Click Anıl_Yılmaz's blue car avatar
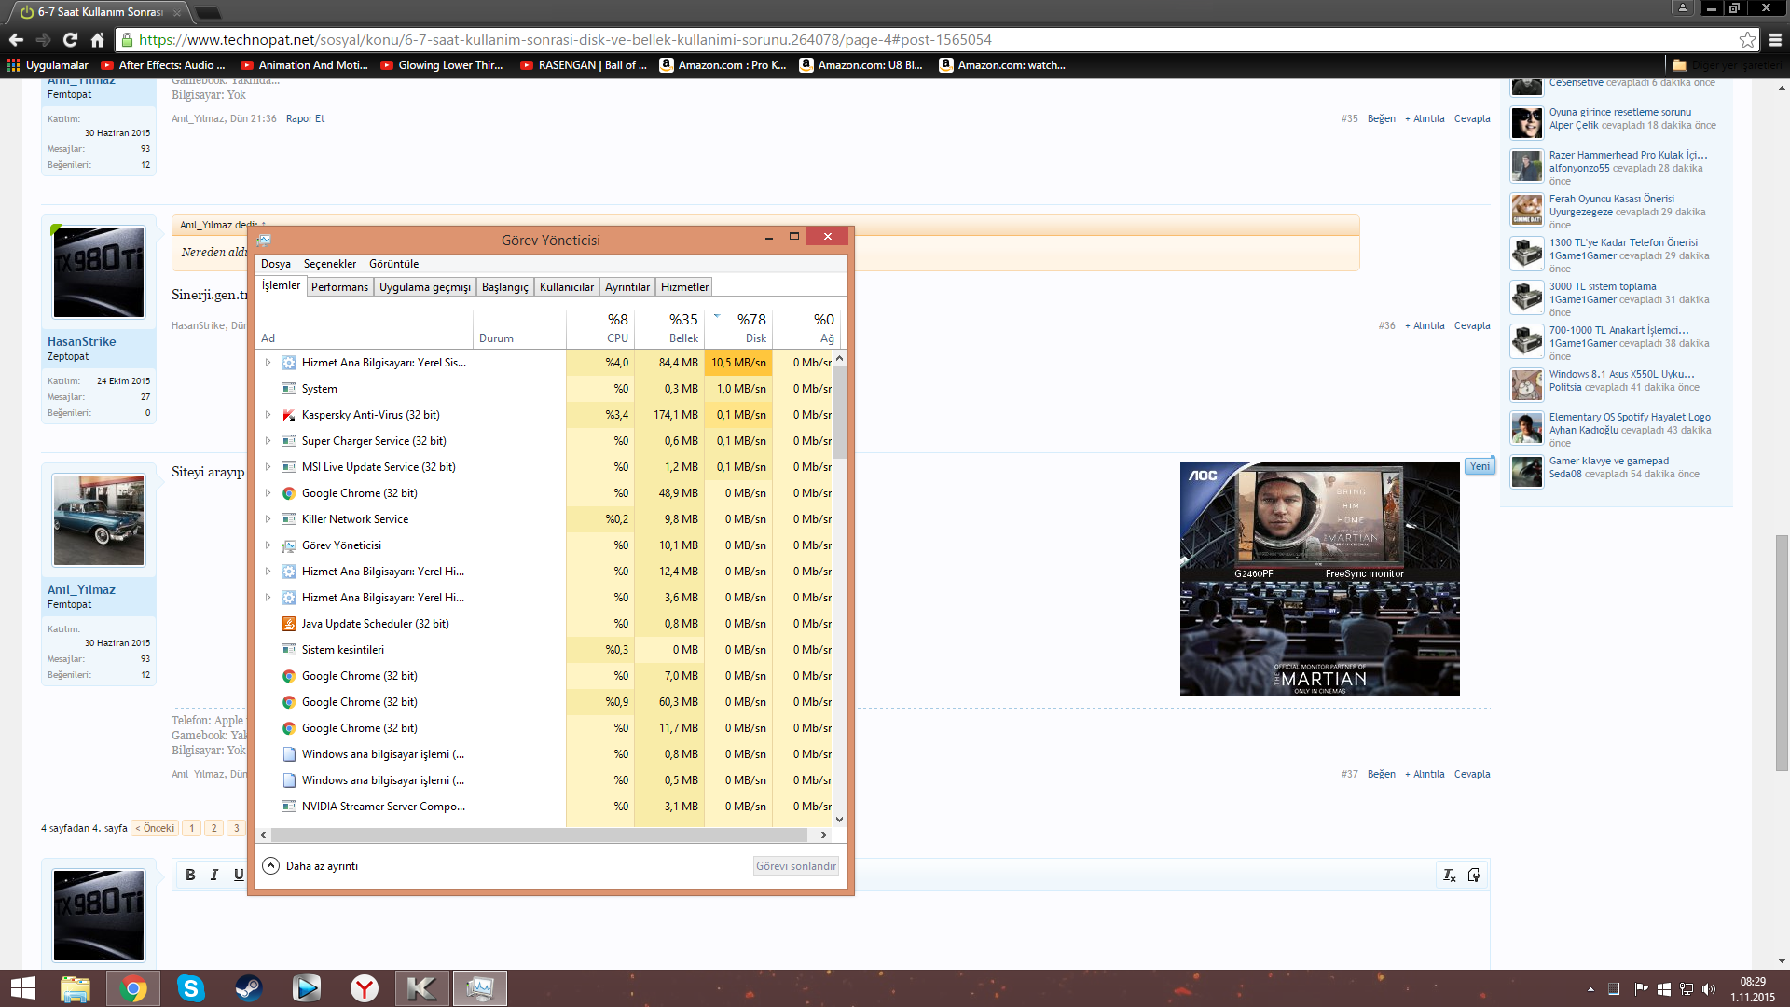1790x1007 pixels. (x=99, y=520)
